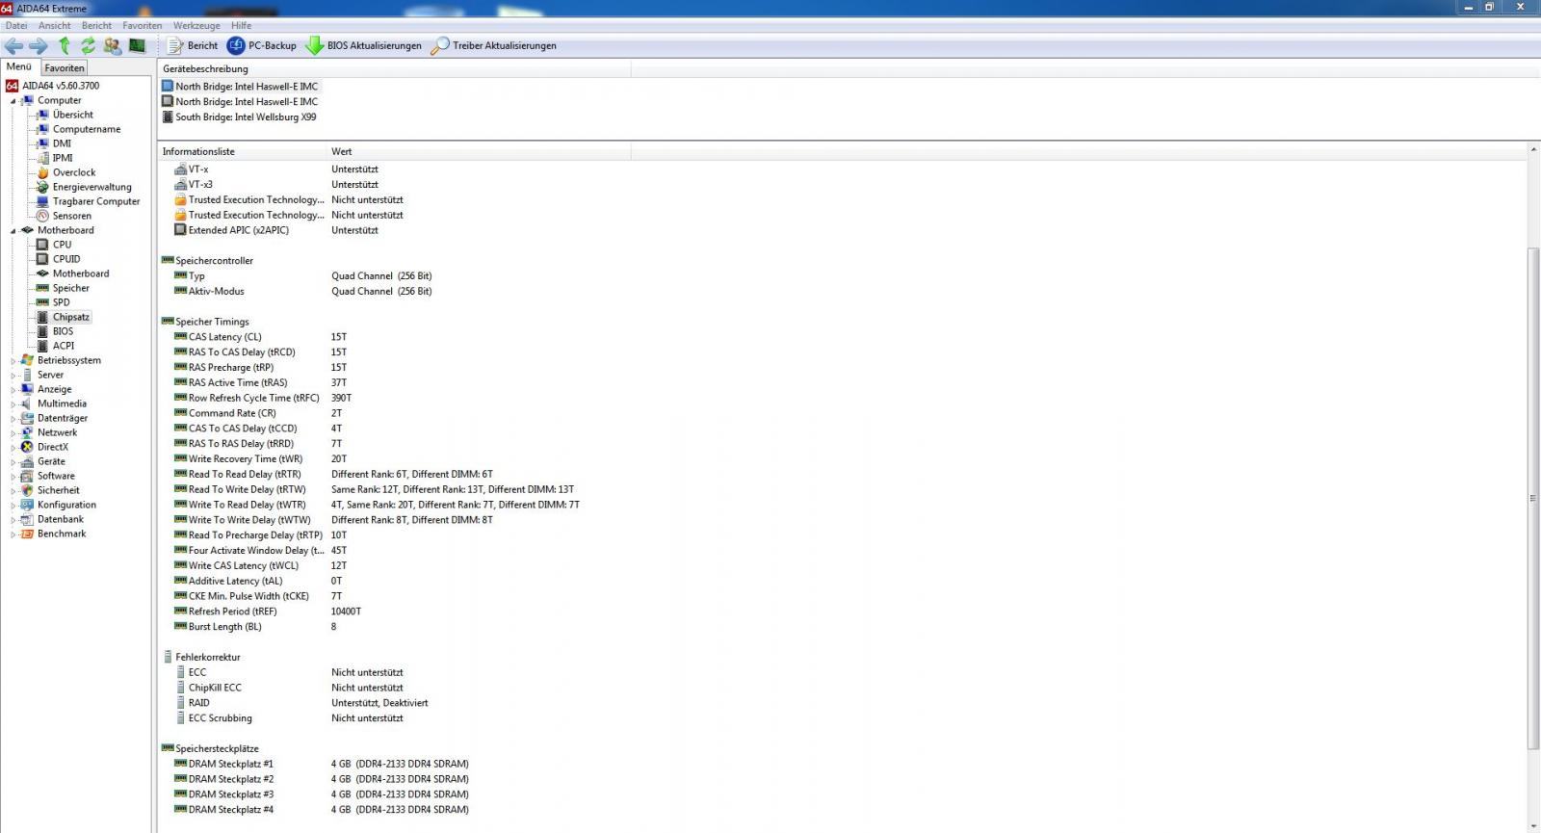Click the Gerätebeschreibung column header
The image size is (1541, 833).
point(395,68)
